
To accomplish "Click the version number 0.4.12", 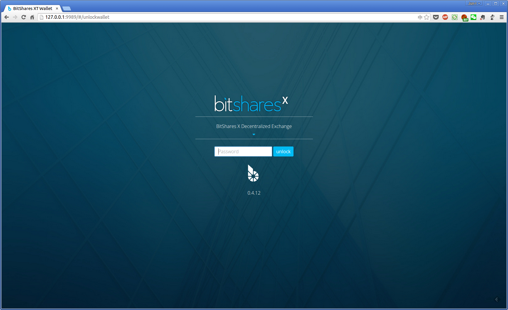I will (254, 193).
